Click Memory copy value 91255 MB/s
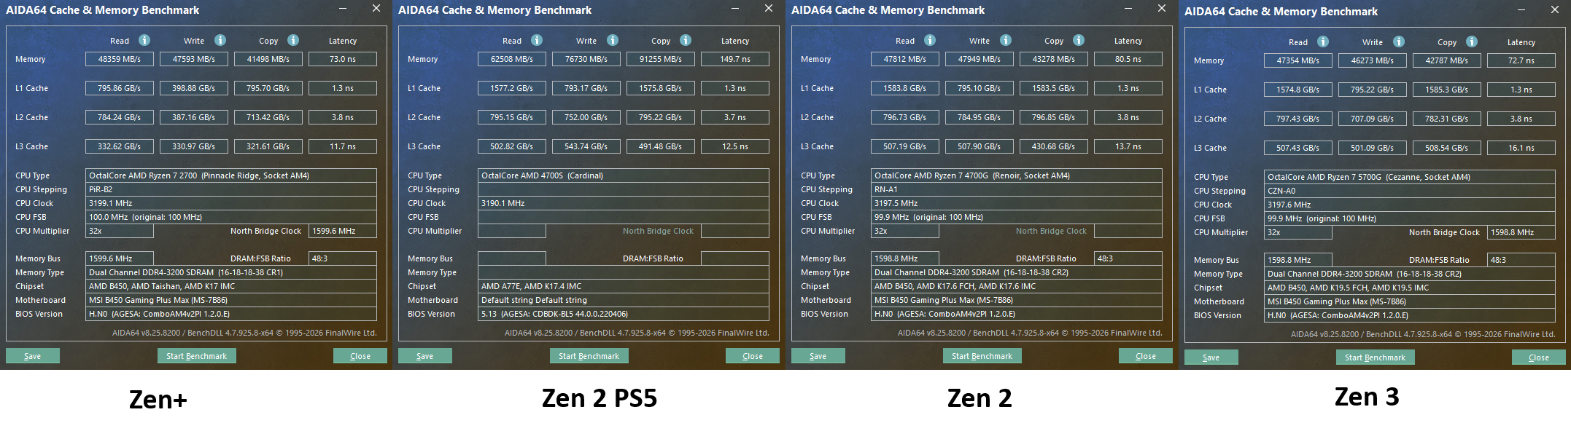This screenshot has height=423, width=1571. point(661,59)
